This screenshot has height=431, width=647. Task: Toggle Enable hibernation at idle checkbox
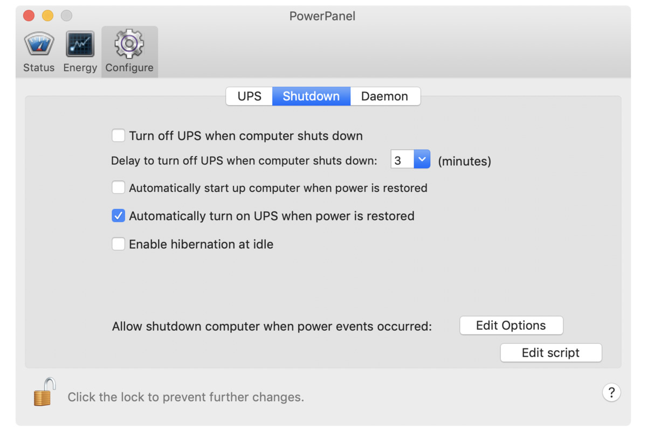point(118,244)
